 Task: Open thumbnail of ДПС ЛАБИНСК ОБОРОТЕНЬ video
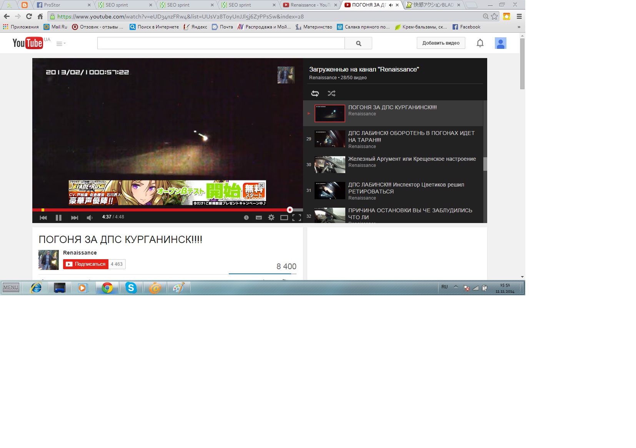(x=330, y=139)
